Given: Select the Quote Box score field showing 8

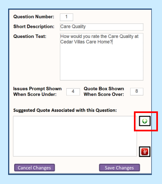Looking at the screenshot, I should click(137, 91).
